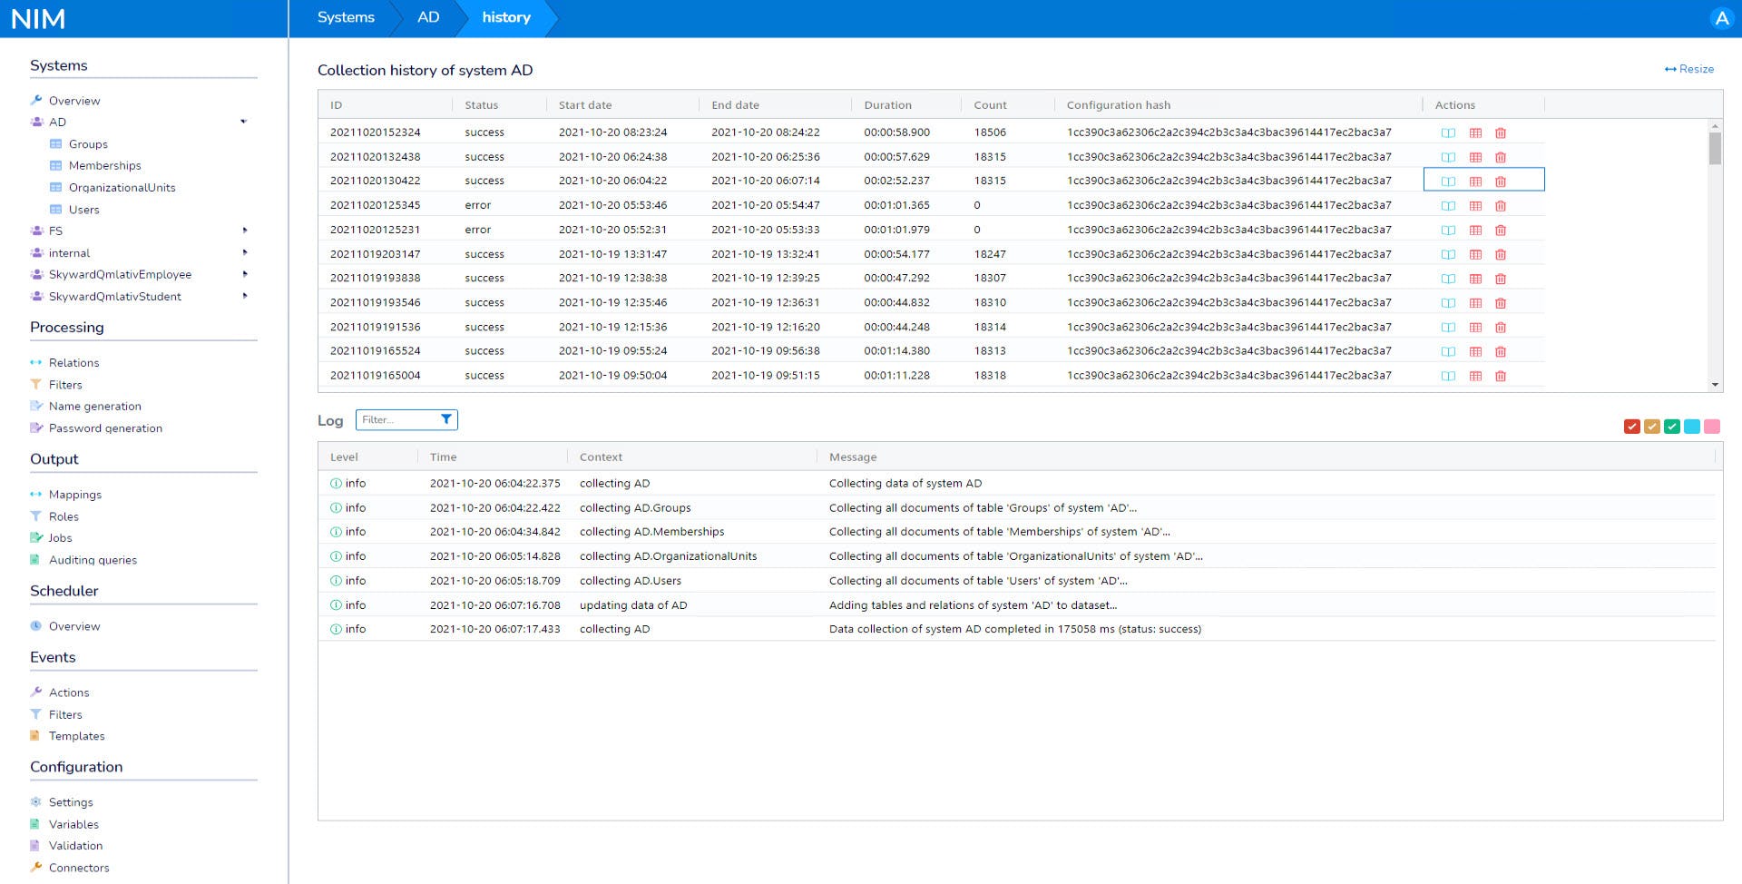Select the Relations wand icon under Processing

(36, 362)
